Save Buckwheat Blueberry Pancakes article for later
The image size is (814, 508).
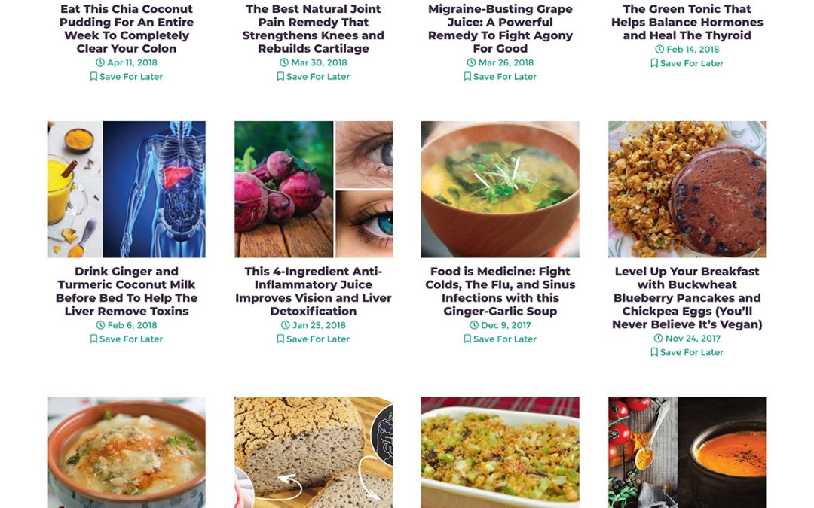tap(687, 352)
